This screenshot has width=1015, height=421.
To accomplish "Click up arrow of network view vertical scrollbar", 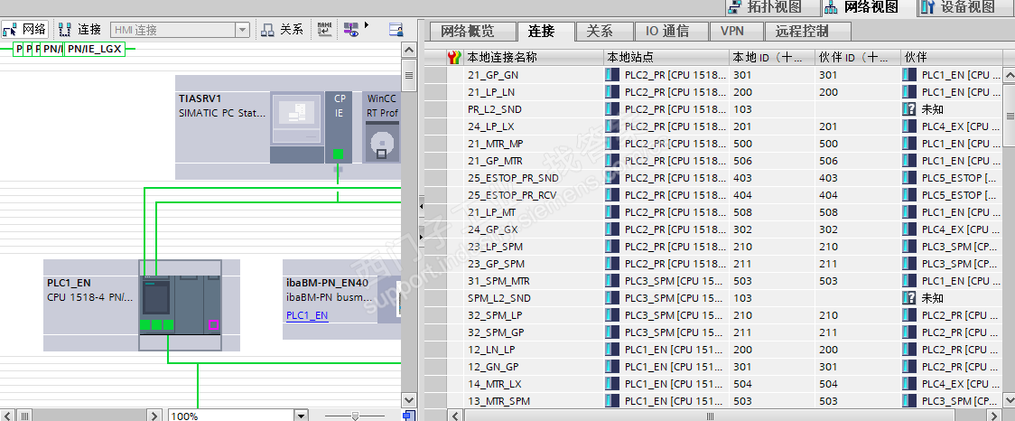I will [408, 50].
